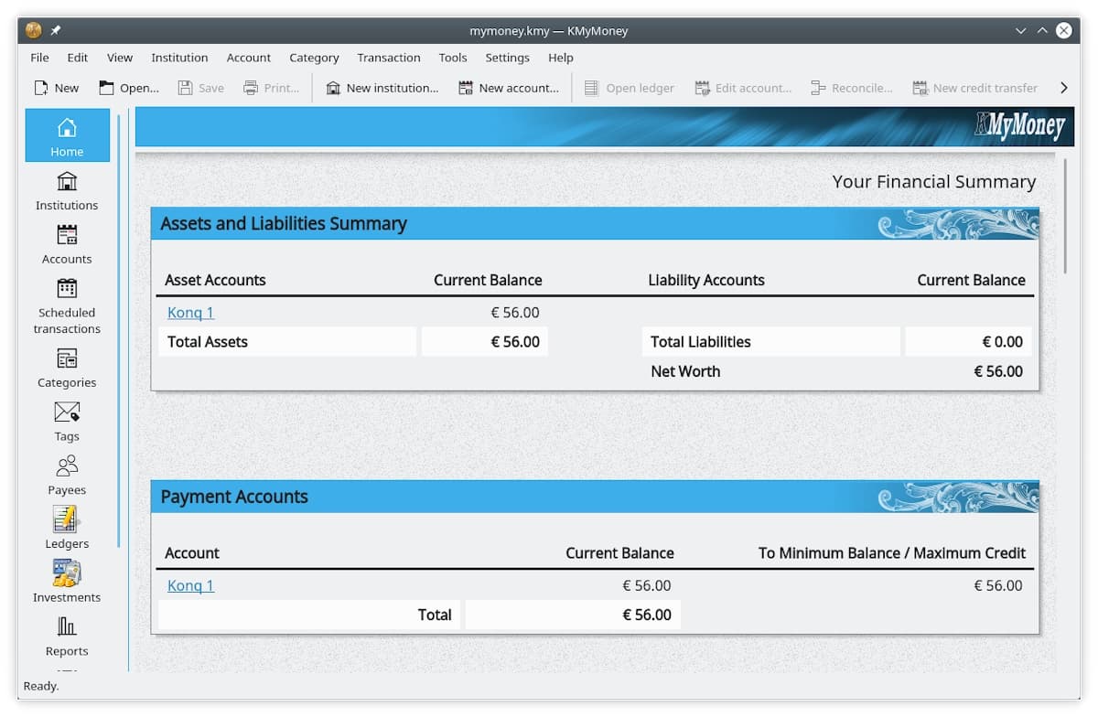
Task: Click the summary page vertical scrollbar
Action: tap(1065, 216)
